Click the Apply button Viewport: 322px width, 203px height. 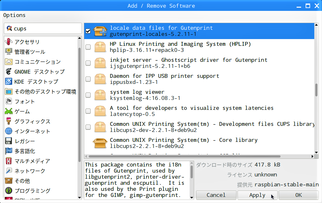tap(257, 195)
